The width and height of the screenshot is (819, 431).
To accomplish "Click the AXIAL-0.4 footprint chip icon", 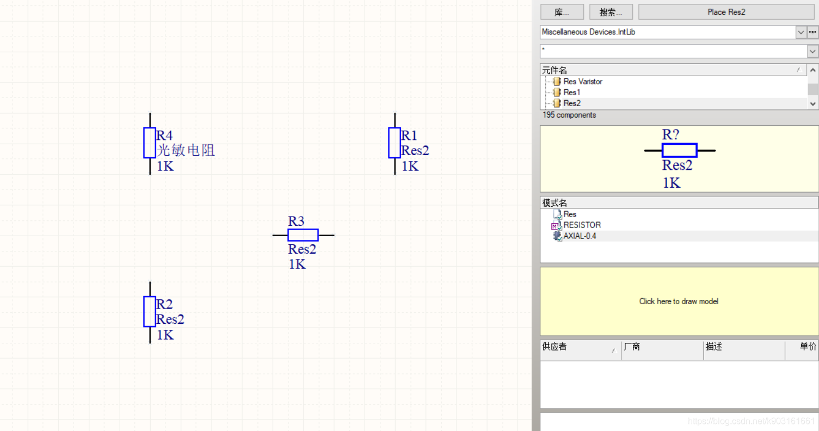I will tap(557, 236).
